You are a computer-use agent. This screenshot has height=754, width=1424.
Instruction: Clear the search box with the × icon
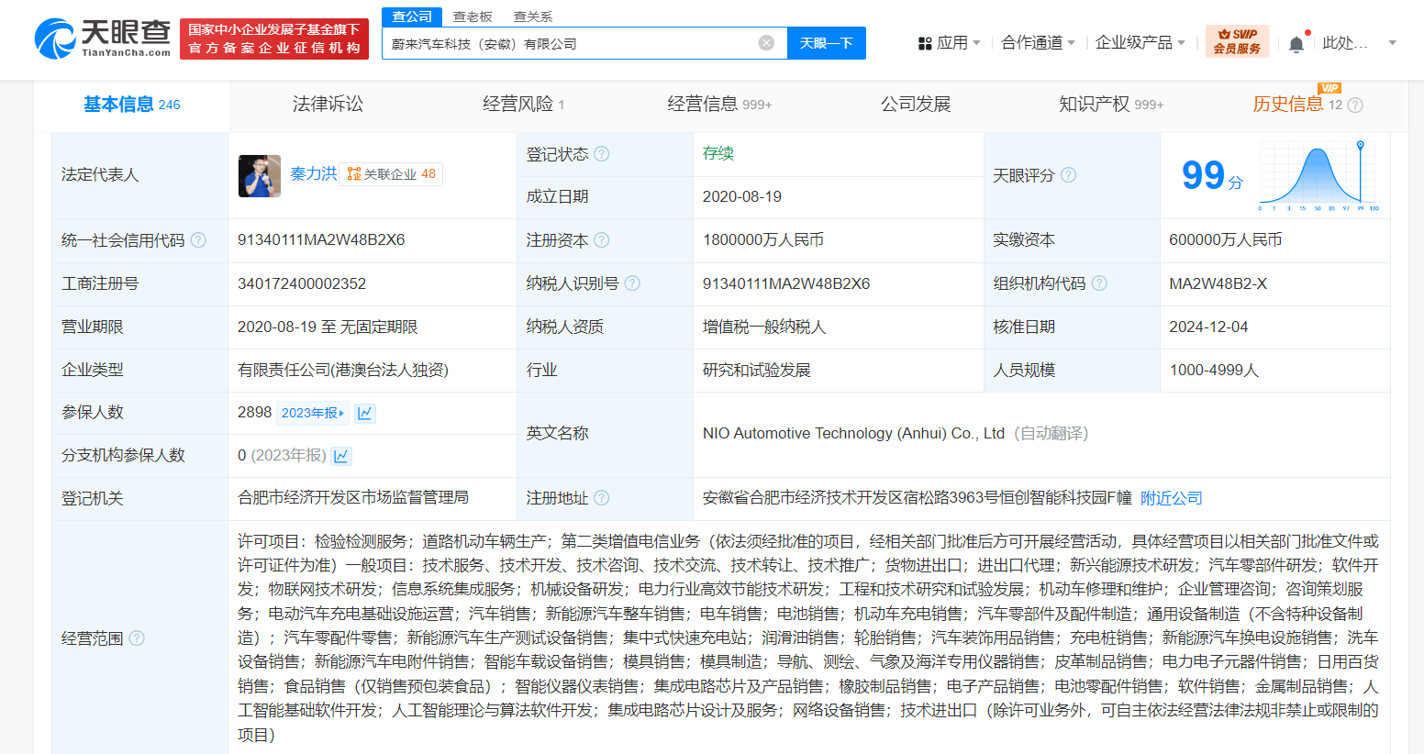(766, 42)
